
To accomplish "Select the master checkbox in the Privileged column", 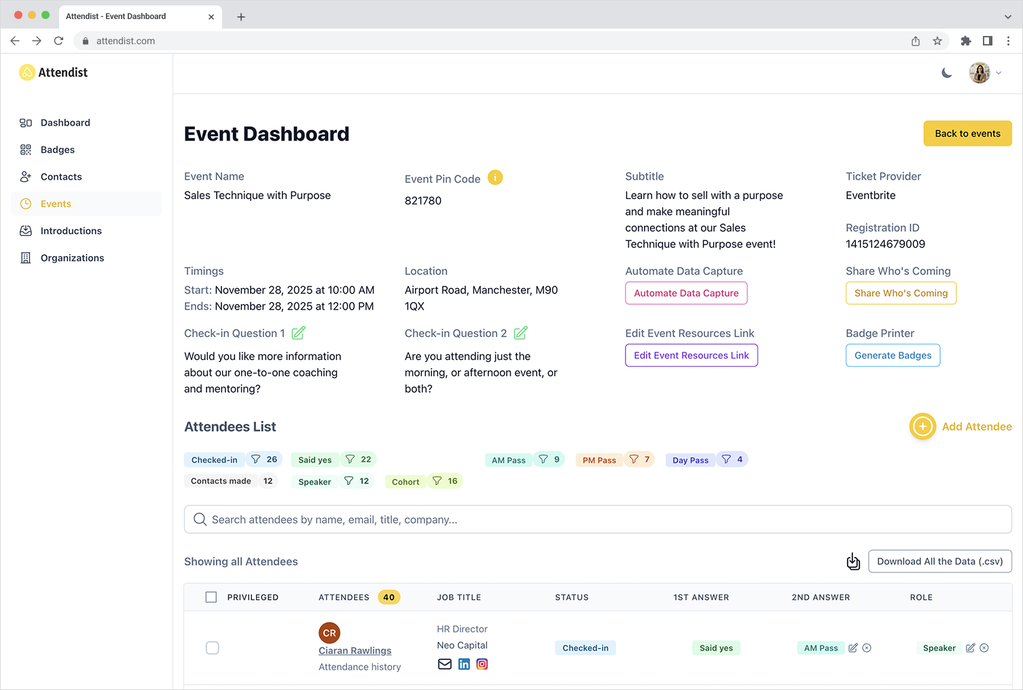I will coord(211,597).
